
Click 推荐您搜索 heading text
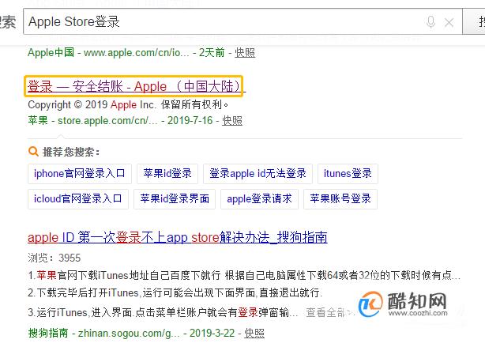coord(71,152)
